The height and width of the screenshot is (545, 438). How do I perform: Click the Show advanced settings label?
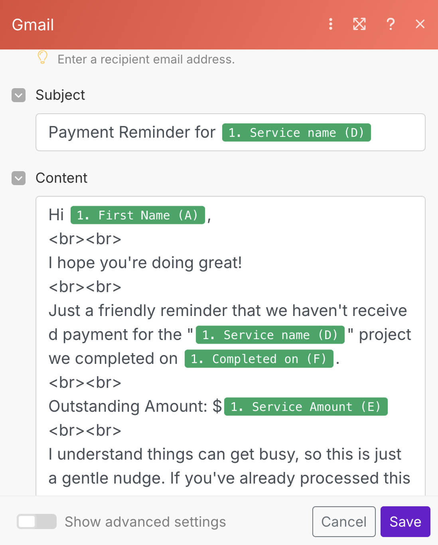(145, 522)
